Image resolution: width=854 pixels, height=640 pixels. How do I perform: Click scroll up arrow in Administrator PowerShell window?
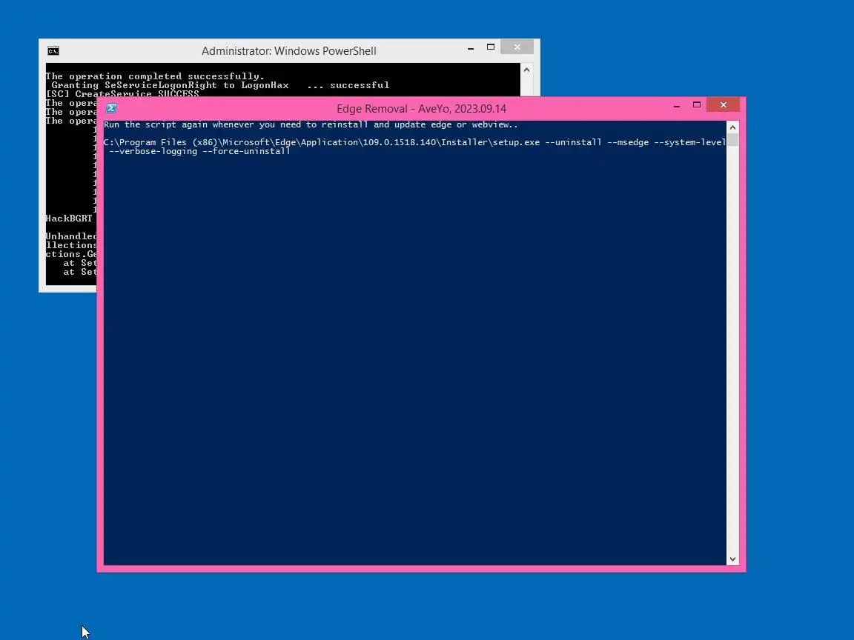pos(526,70)
